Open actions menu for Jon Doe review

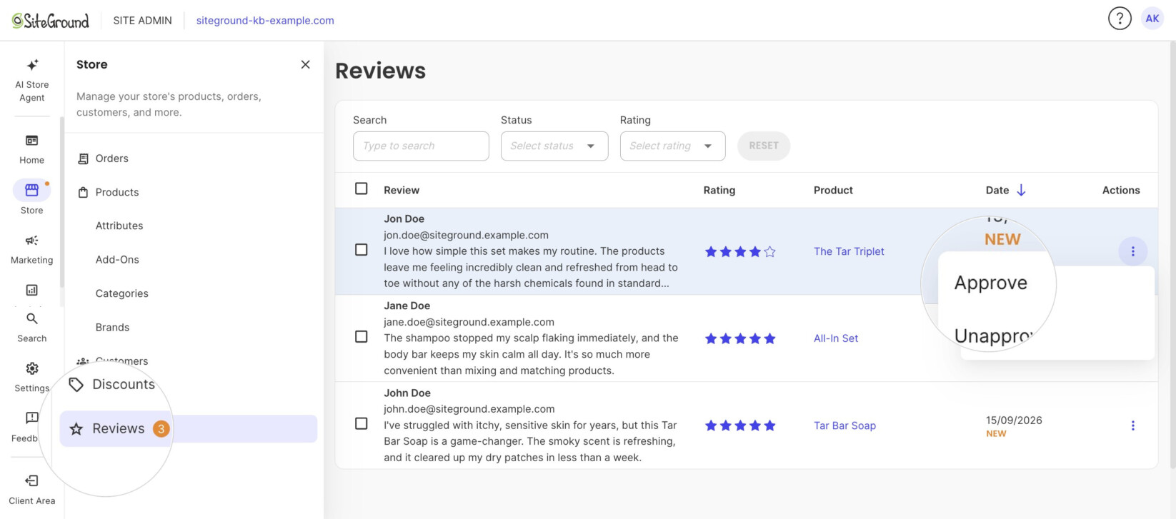[1132, 251]
